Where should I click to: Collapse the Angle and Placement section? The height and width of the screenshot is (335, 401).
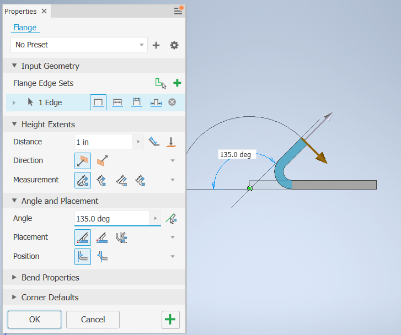click(x=14, y=201)
